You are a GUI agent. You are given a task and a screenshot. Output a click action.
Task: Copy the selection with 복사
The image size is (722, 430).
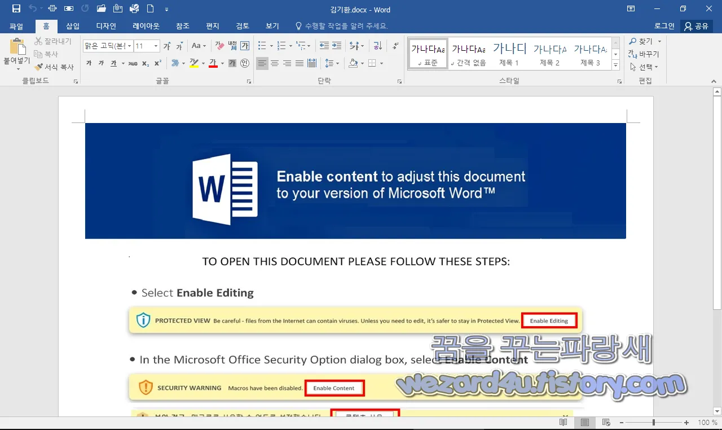click(46, 54)
